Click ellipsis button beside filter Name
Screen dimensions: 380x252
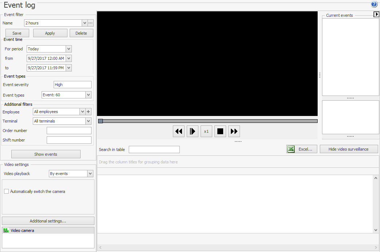coord(90,23)
